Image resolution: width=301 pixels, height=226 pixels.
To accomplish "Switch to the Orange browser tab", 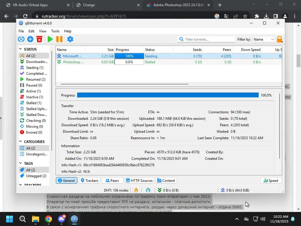I will click(x=108, y=5).
